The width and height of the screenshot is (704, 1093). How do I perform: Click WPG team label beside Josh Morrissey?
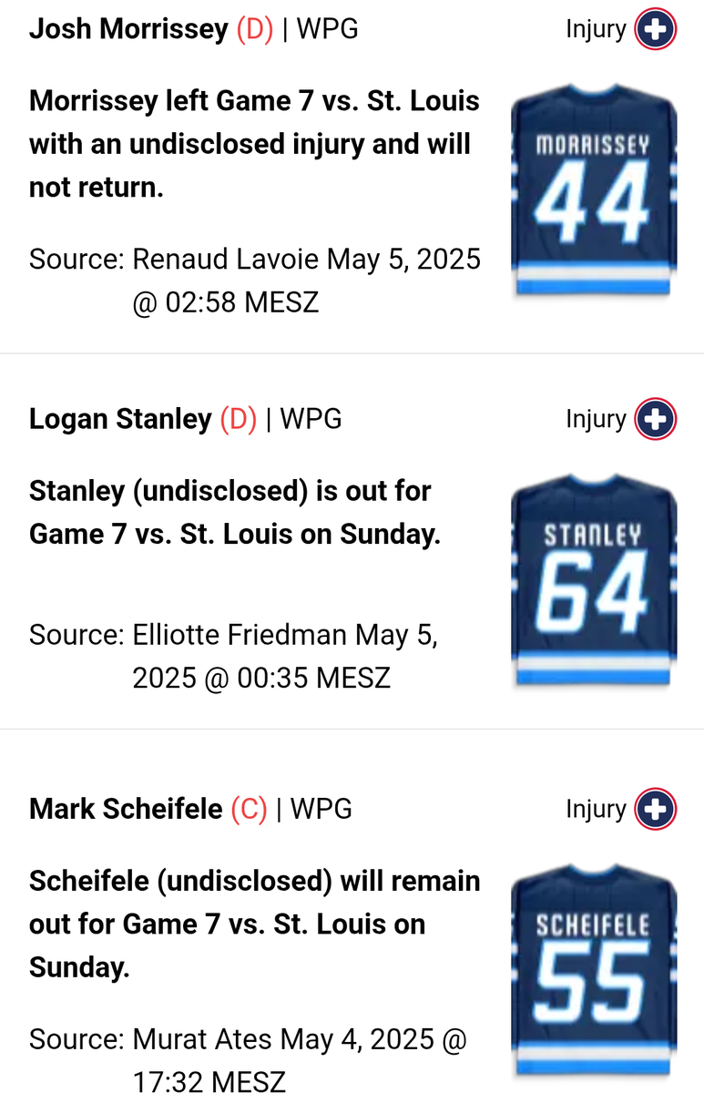tap(327, 29)
